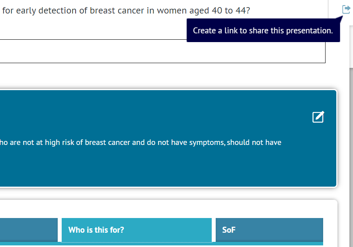Click the white gap between the question box and blue panel
353x247 pixels.
[x=159, y=76]
